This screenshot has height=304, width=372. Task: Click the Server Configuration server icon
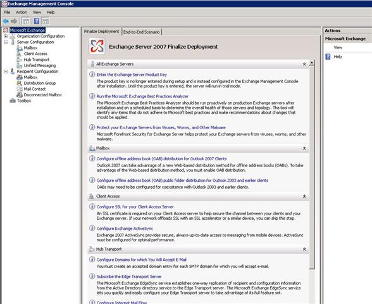pyautogui.click(x=13, y=42)
